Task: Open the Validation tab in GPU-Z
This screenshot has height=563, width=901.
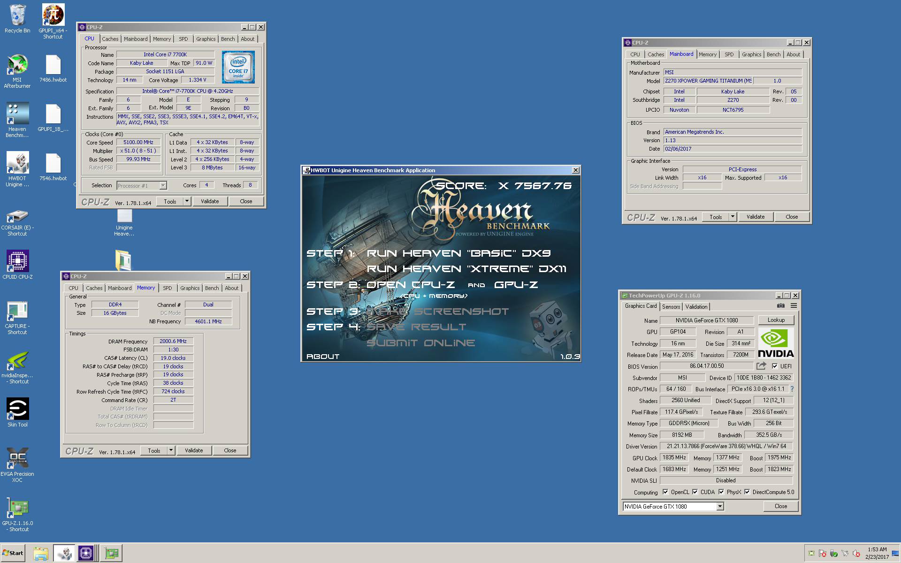Action: point(696,306)
